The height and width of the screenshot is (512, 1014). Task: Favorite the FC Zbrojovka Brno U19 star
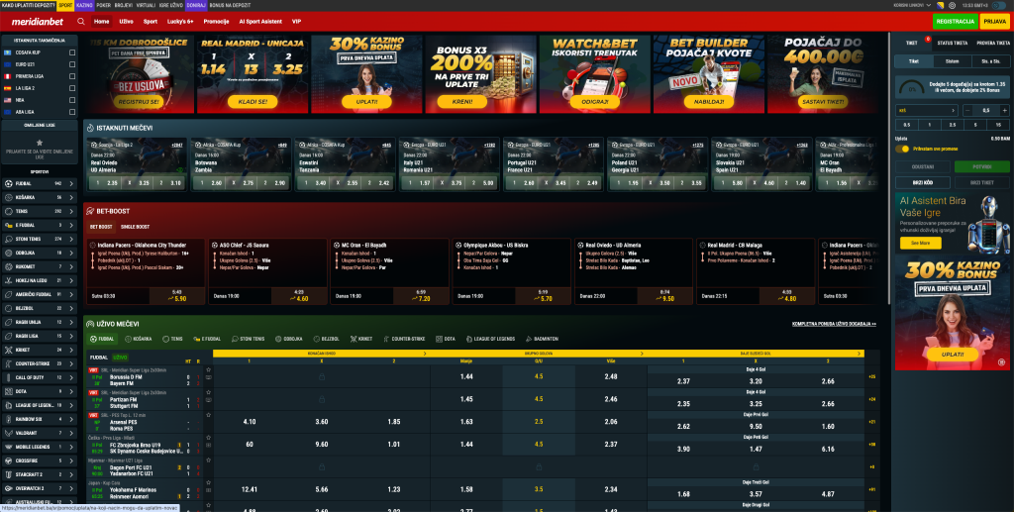pyautogui.click(x=208, y=438)
